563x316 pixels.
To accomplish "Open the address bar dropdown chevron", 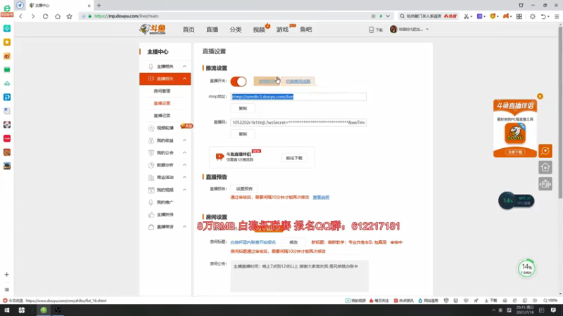I will click(388, 16).
